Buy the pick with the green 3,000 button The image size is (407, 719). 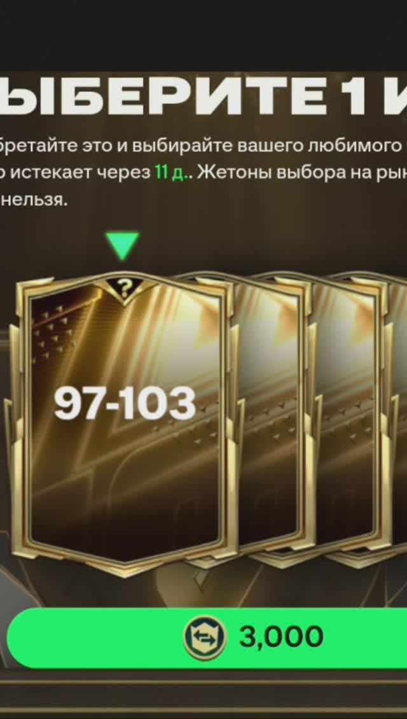207,637
